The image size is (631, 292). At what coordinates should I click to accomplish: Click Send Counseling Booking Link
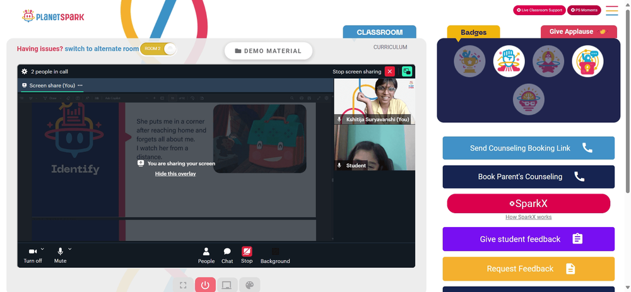(x=528, y=148)
